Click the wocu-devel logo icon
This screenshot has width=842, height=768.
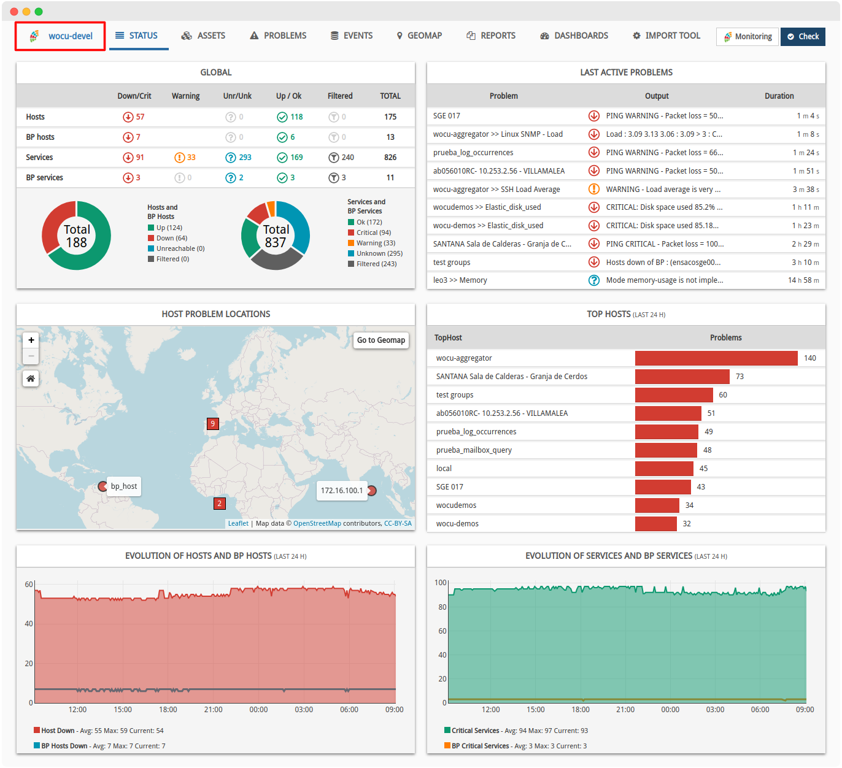point(34,36)
